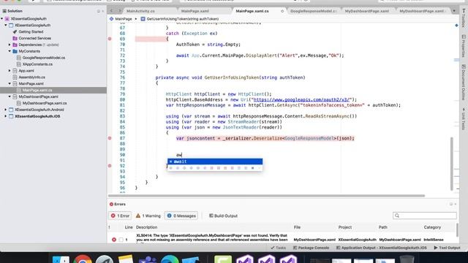Navigate back with the editor back arrow
The image size is (468, 263).
[x=111, y=11]
